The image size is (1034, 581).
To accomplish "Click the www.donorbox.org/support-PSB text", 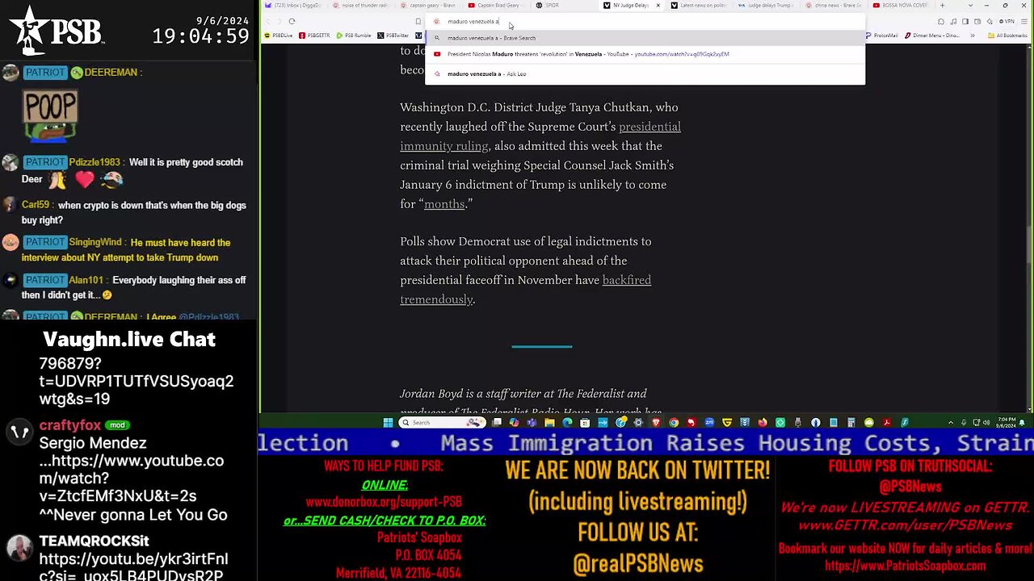I will (384, 501).
